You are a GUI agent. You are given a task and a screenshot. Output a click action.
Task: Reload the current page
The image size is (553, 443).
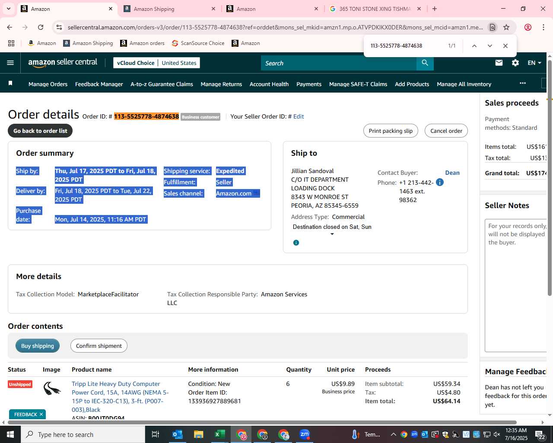pos(41,27)
